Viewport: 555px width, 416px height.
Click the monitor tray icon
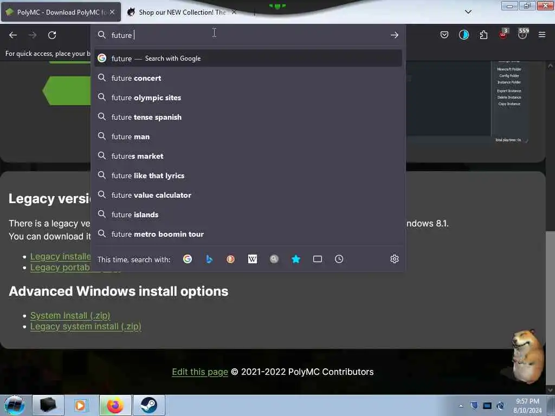pos(487,406)
